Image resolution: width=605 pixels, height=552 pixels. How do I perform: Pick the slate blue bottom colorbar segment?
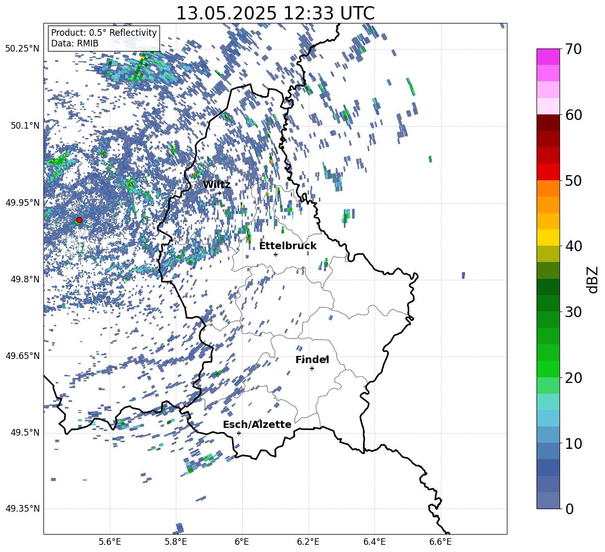548,500
